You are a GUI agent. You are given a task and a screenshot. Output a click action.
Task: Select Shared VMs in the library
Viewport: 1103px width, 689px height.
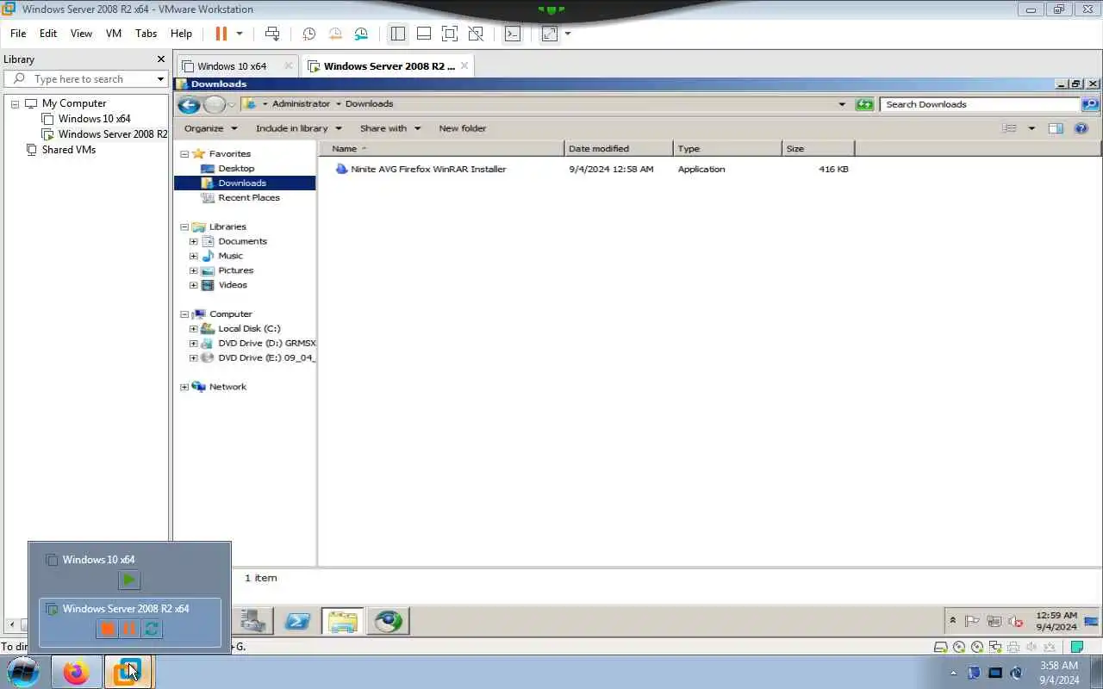click(68, 150)
